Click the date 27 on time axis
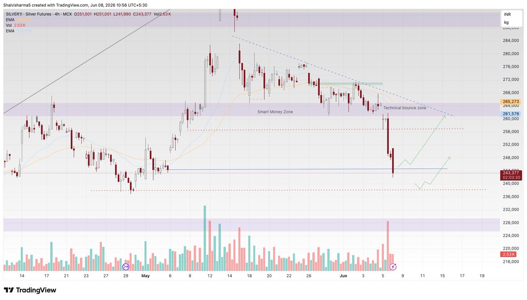The image size is (527, 300). [105, 276]
